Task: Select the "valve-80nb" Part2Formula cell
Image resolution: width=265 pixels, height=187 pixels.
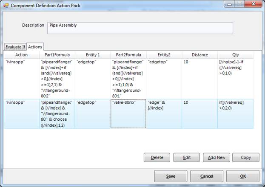Action: [x=128, y=113]
